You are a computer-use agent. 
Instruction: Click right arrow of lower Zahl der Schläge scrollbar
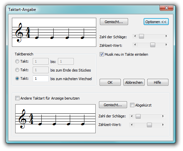coord(163,116)
